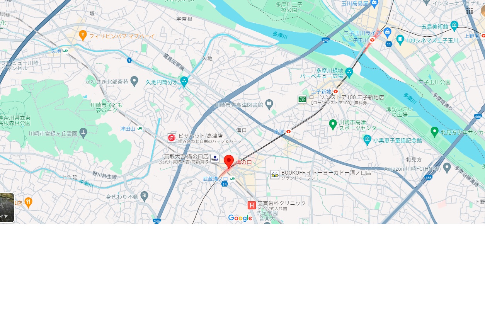The image size is (485, 309).
Task: Open the street photo thumbnail at left edge
Action: click(x=7, y=208)
